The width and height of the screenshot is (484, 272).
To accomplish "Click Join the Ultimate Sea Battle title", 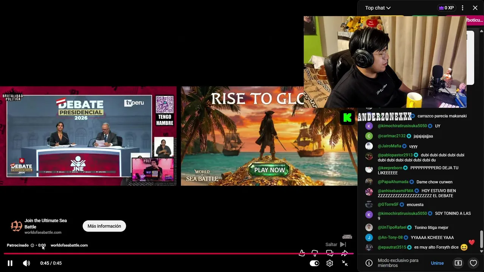I will [x=46, y=224].
